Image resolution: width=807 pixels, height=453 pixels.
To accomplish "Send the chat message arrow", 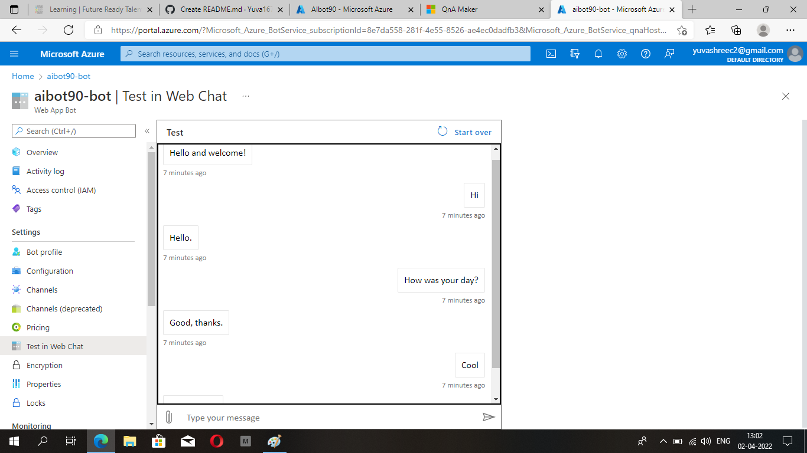I will (489, 417).
